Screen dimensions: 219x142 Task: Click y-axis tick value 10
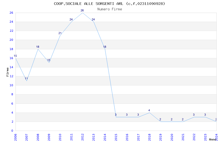(x=11, y=85)
